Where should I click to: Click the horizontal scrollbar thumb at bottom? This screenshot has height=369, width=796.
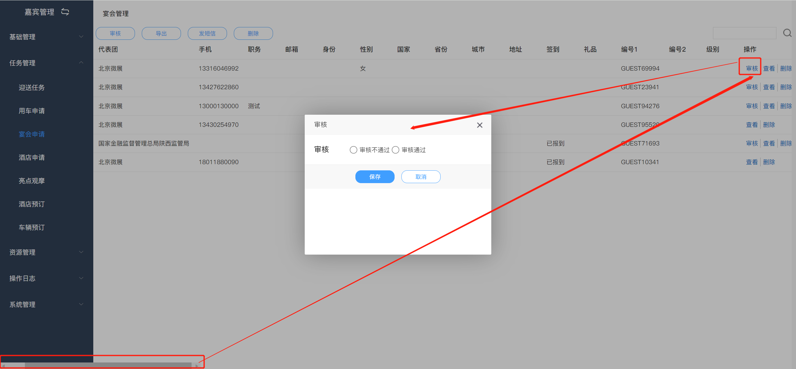tap(108, 365)
